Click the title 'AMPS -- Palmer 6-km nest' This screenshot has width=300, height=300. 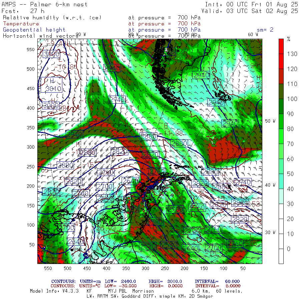44,4
